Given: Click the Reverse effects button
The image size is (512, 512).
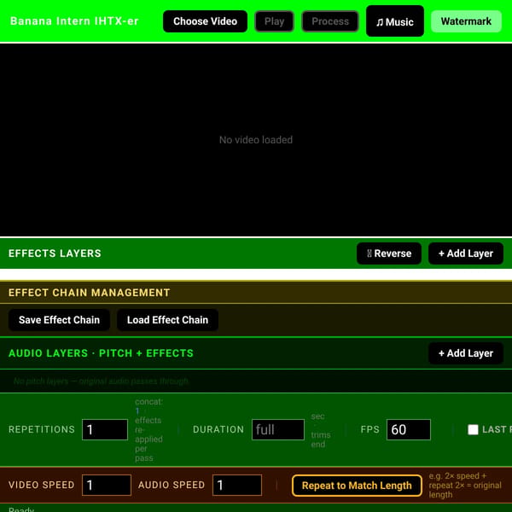Looking at the screenshot, I should 388,253.
